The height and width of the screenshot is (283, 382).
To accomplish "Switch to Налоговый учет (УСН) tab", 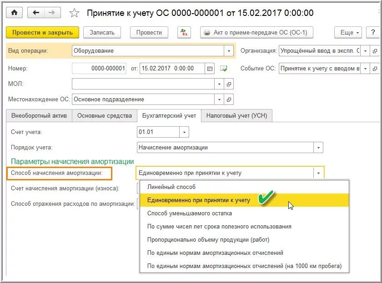I will [236, 115].
